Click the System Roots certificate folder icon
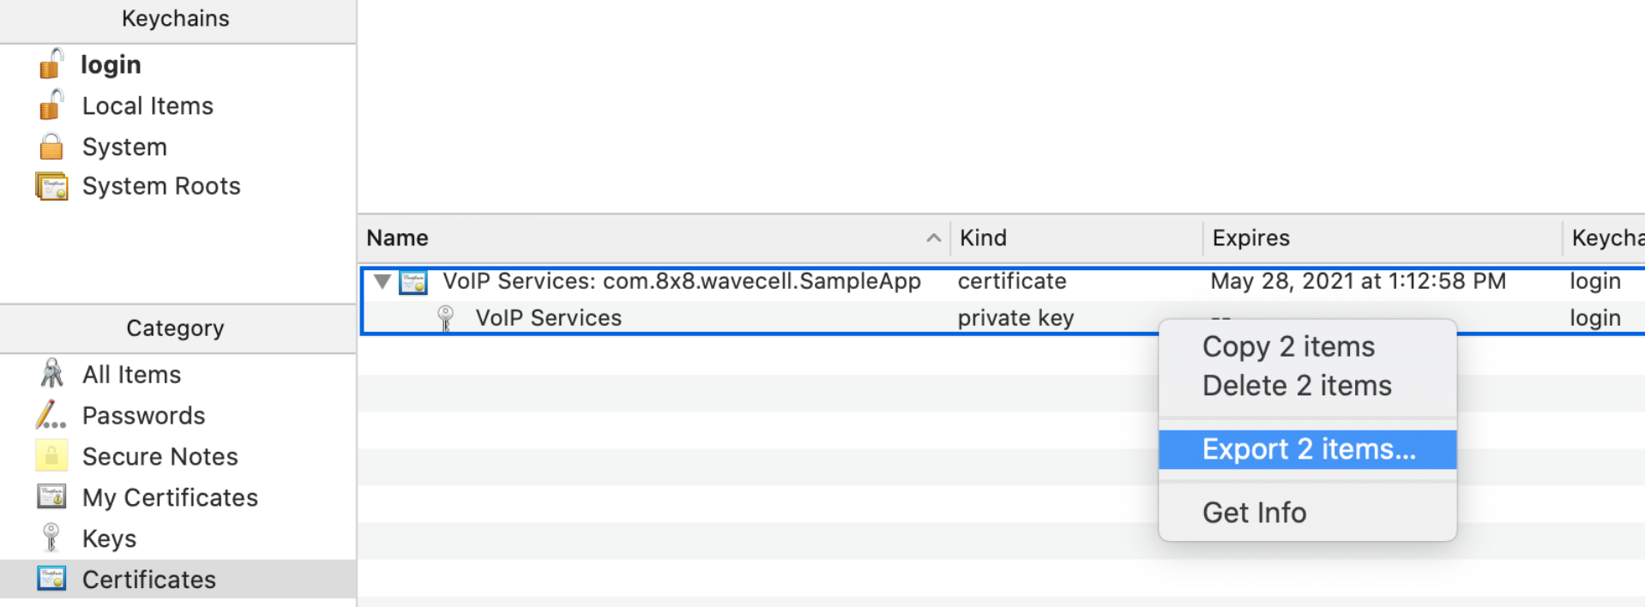1645x607 pixels. click(x=51, y=186)
